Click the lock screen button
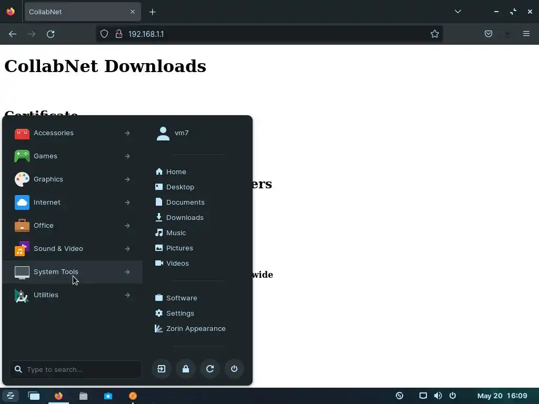Viewport: 539px width, 404px height. (186, 369)
